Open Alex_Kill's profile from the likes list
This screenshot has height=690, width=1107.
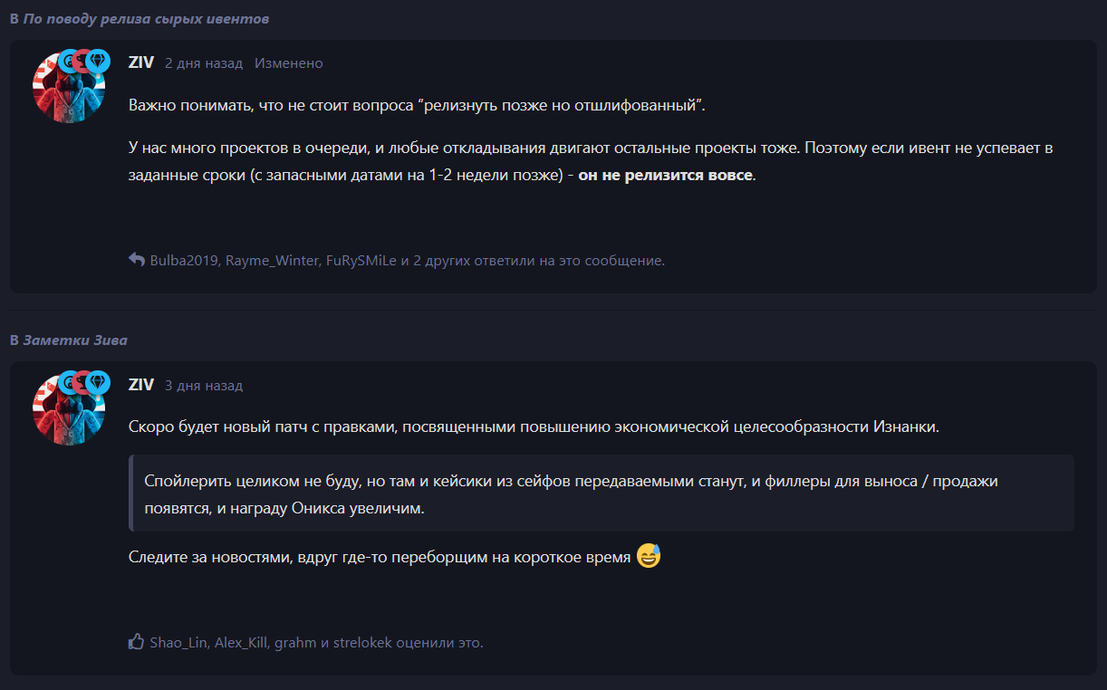pyautogui.click(x=240, y=643)
